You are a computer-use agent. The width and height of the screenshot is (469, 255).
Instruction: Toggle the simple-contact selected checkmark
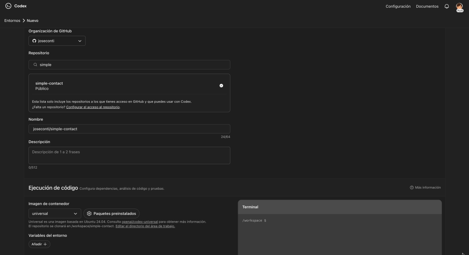pyautogui.click(x=221, y=86)
